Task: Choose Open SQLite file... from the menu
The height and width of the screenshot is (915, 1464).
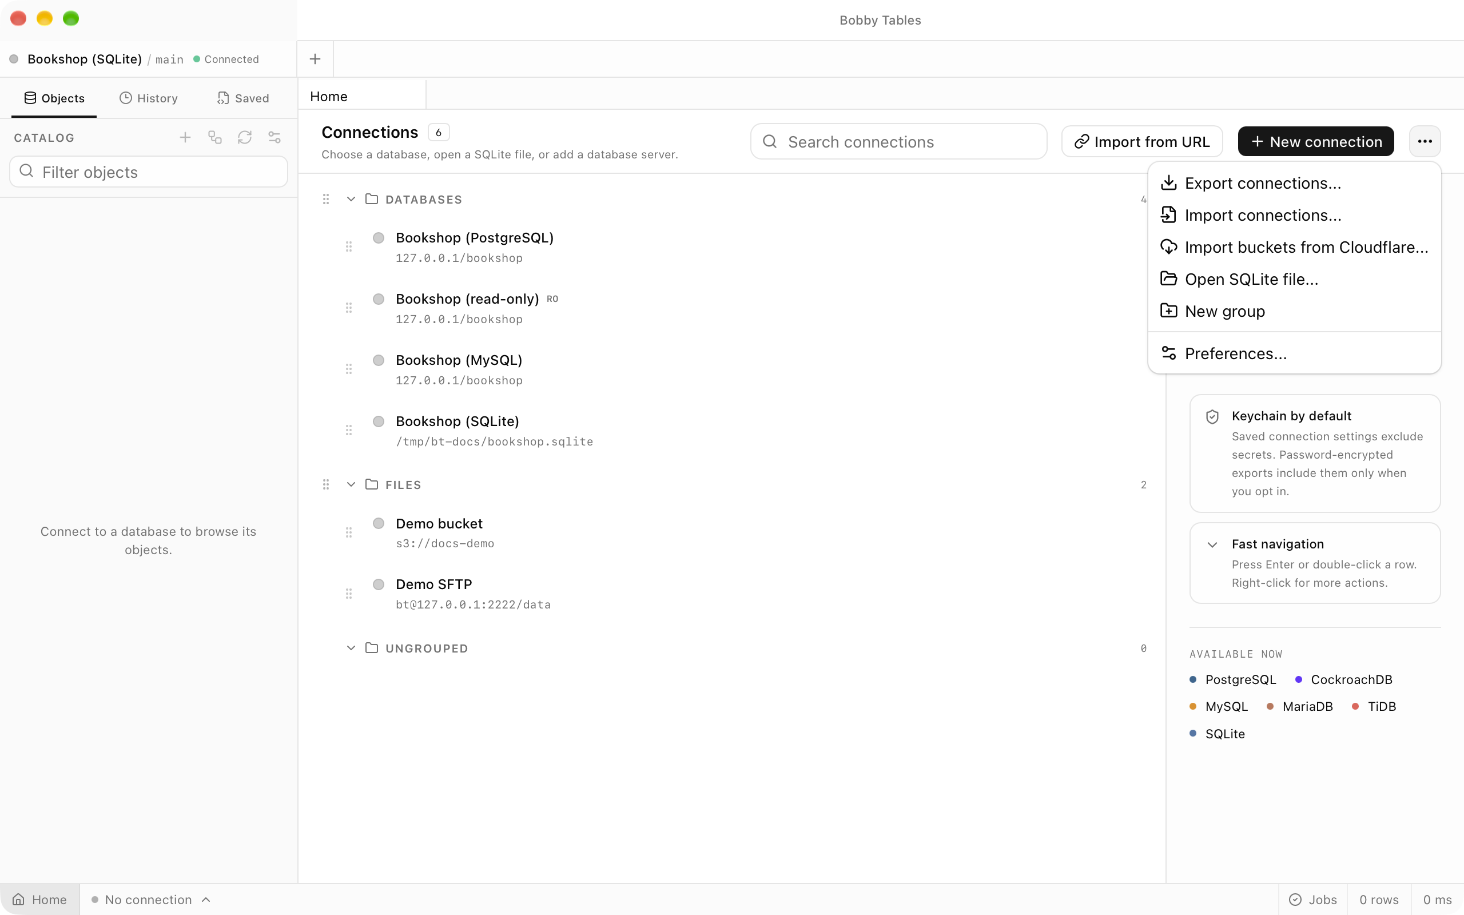Action: tap(1295, 279)
